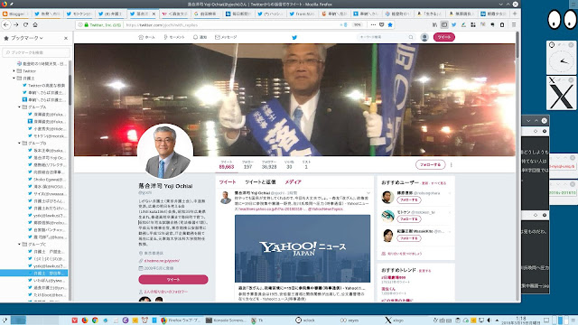Open the Yahoo!ニュース JAPAN card image
578x325 pixels.
point(303,249)
